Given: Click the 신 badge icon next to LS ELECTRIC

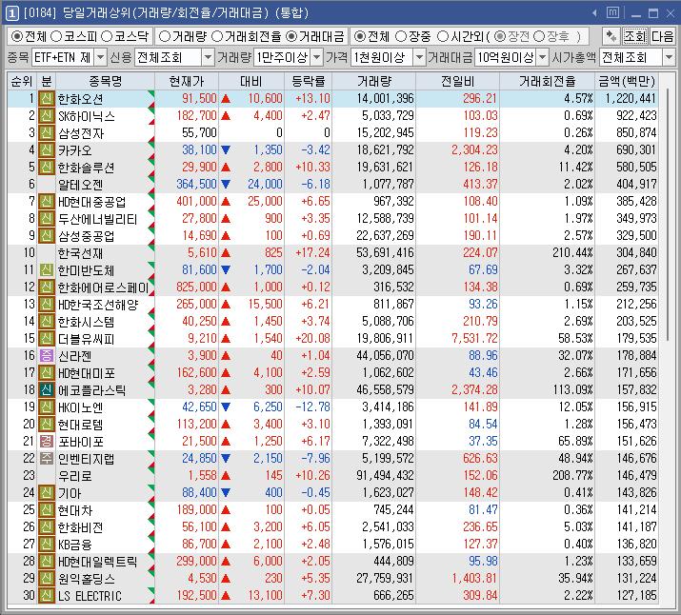Looking at the screenshot, I should [46, 595].
